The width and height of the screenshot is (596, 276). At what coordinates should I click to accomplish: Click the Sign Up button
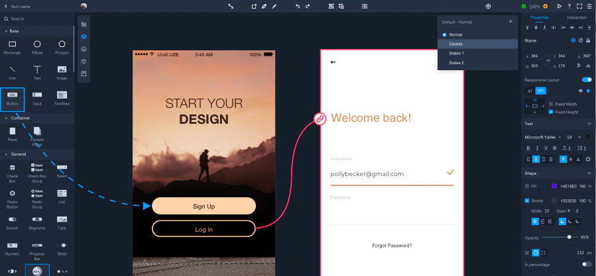click(x=204, y=206)
